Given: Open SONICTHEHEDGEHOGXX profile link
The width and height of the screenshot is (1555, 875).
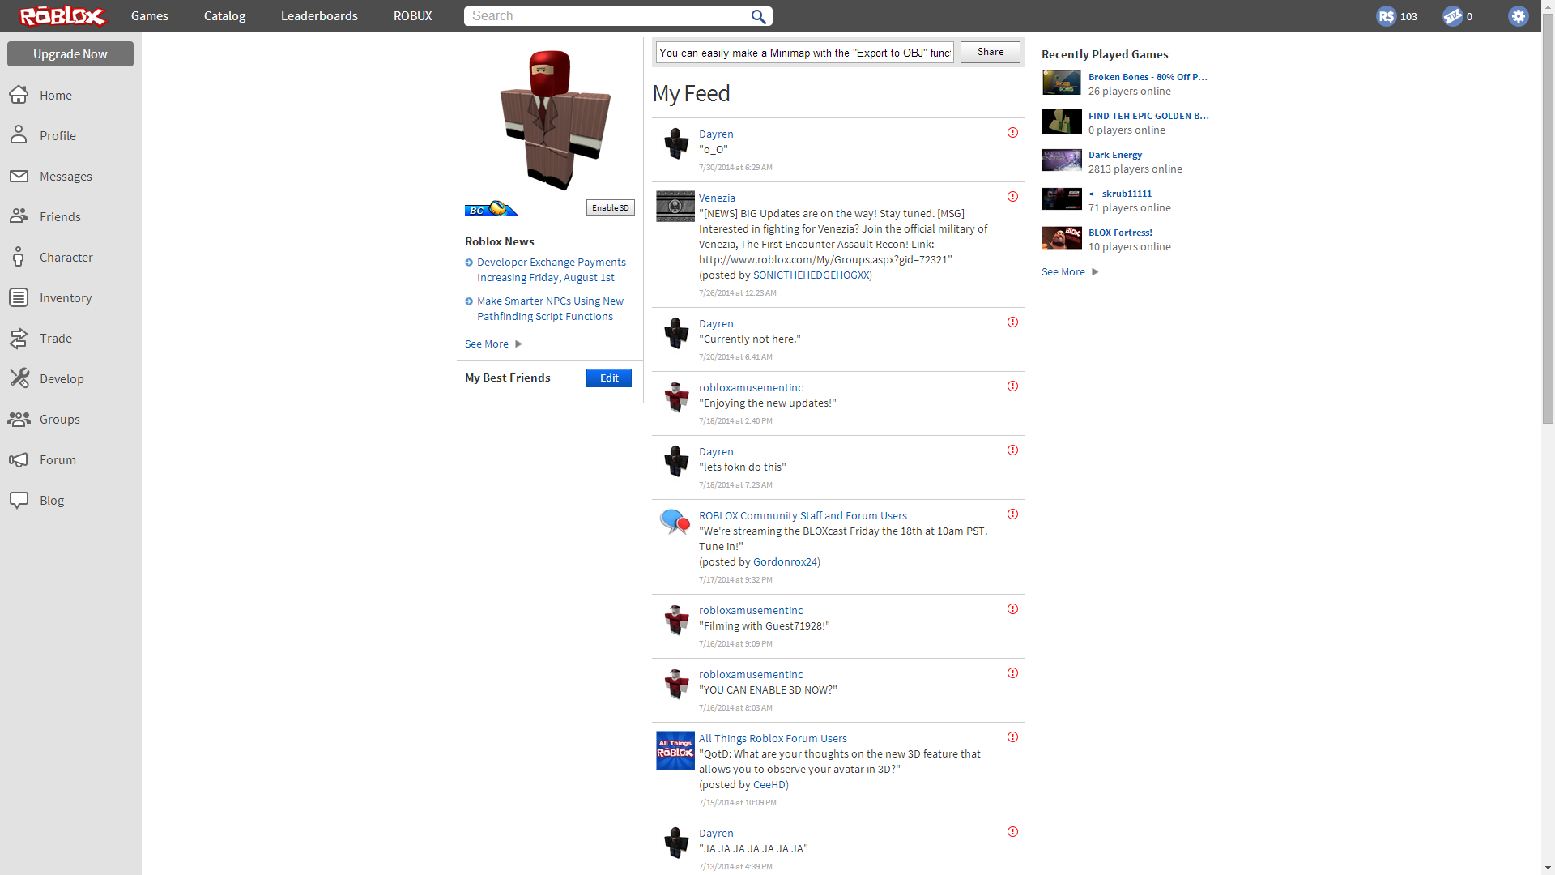Looking at the screenshot, I should tap(811, 275).
